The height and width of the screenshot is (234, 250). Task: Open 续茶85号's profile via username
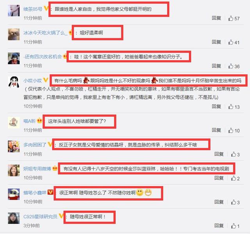coord(33,9)
